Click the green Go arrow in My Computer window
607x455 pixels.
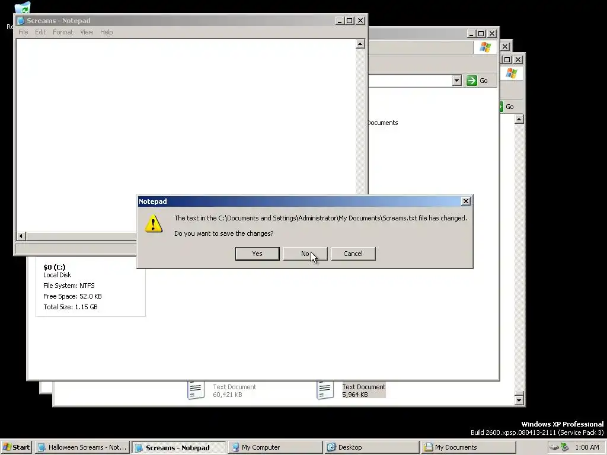[x=471, y=81]
